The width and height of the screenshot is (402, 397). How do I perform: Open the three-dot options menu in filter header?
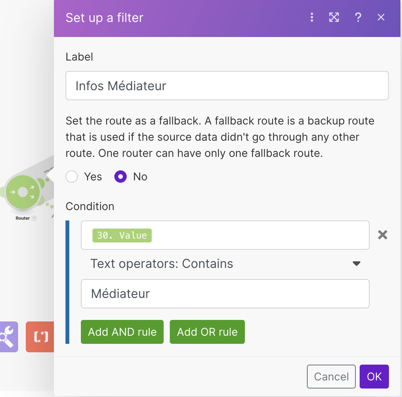[312, 17]
